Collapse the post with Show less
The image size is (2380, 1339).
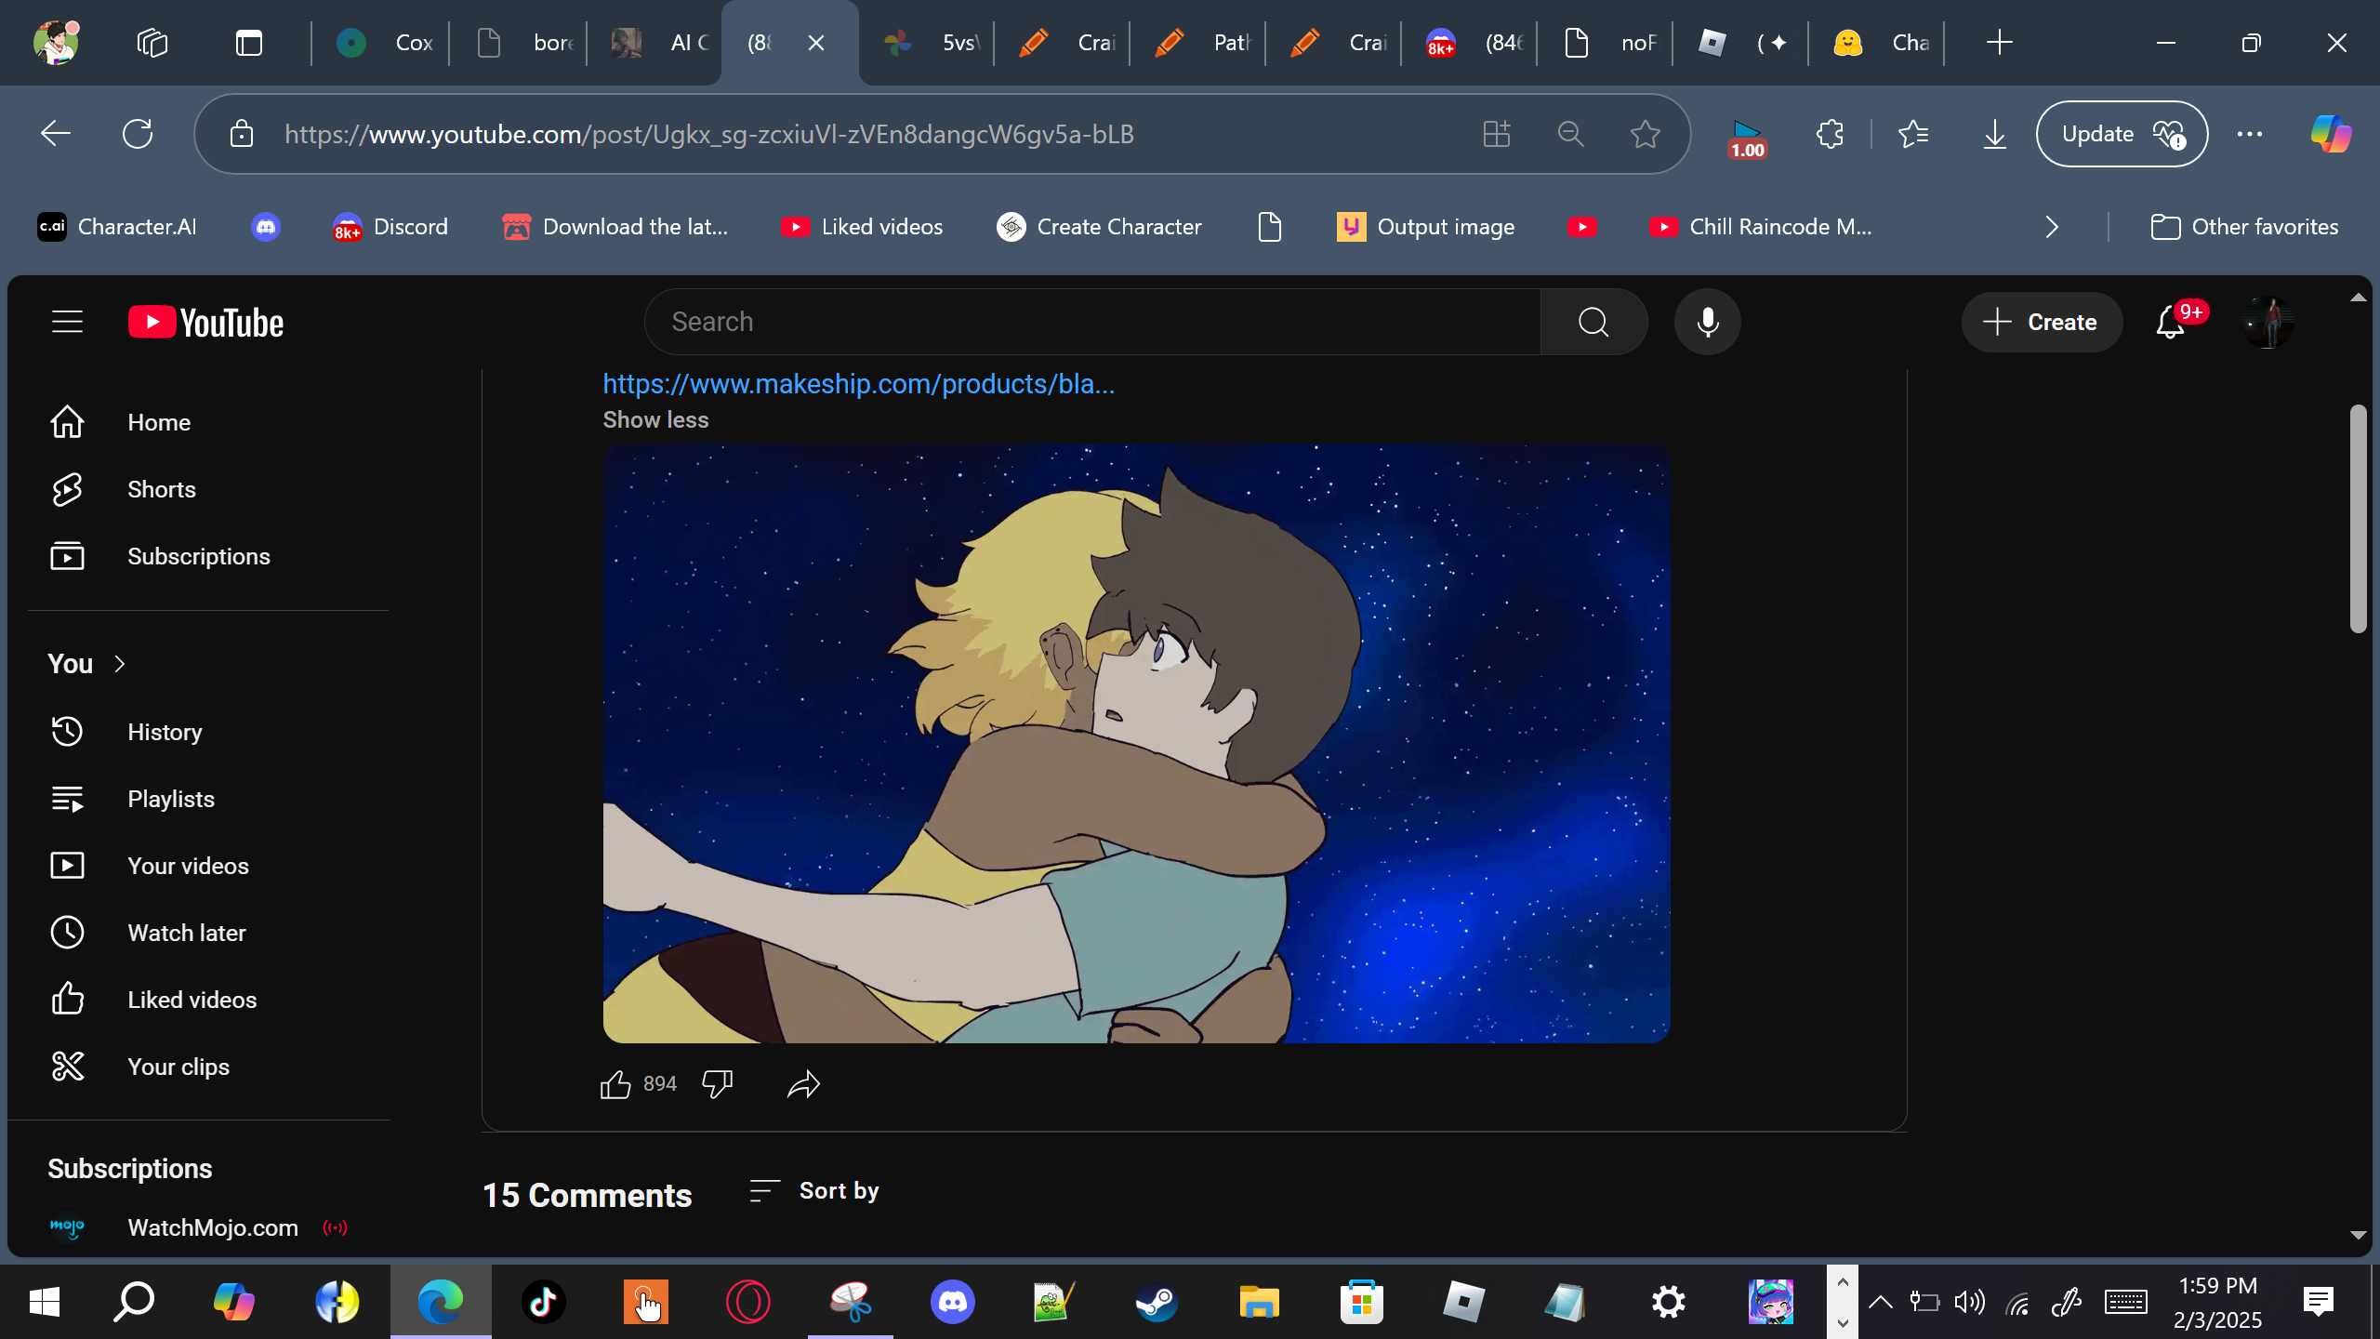655,420
